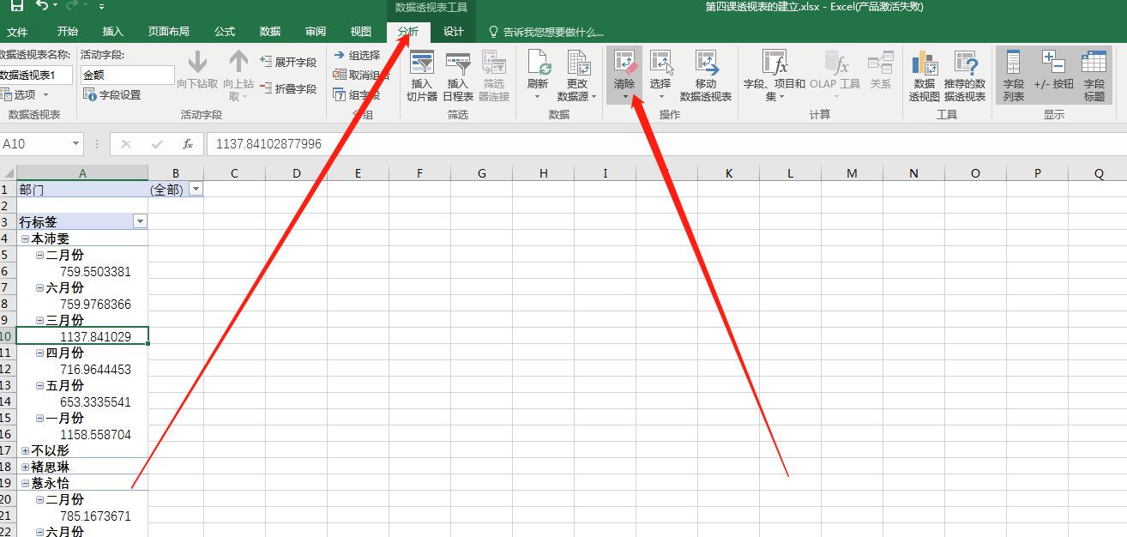
Task: Toggle the 字段列表 field list
Action: tap(1014, 75)
